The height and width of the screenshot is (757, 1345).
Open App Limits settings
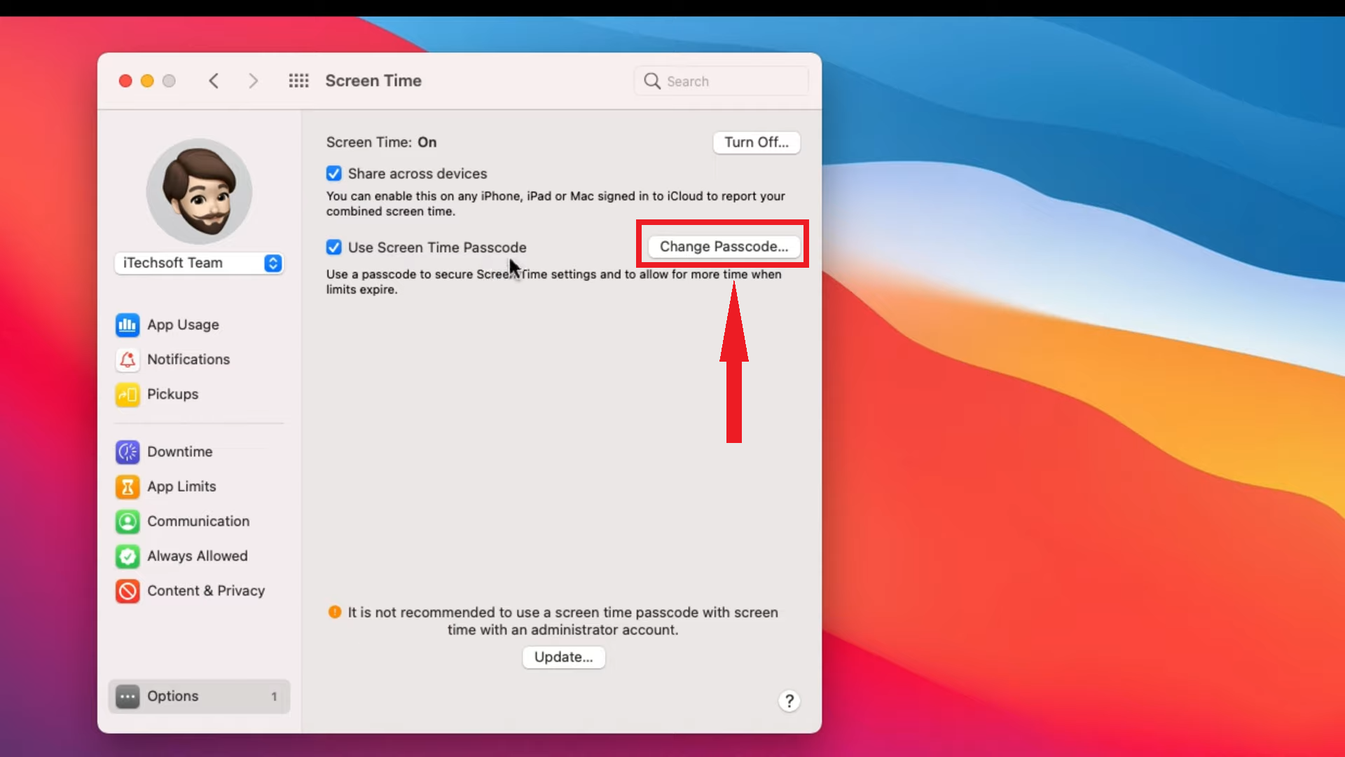[x=182, y=486]
